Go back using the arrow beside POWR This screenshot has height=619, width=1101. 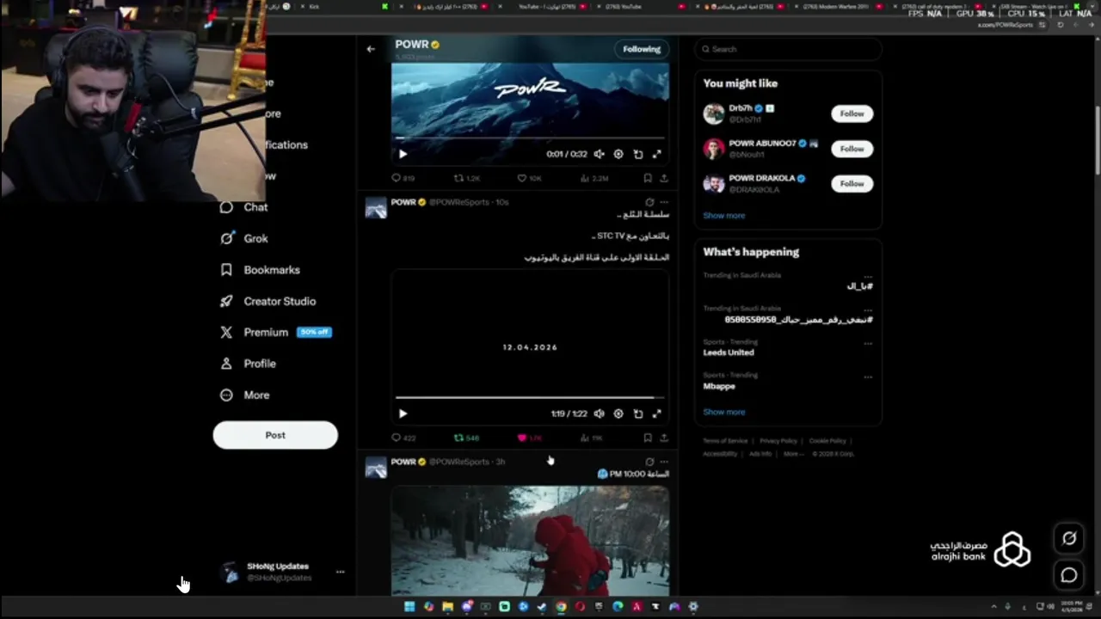click(371, 49)
